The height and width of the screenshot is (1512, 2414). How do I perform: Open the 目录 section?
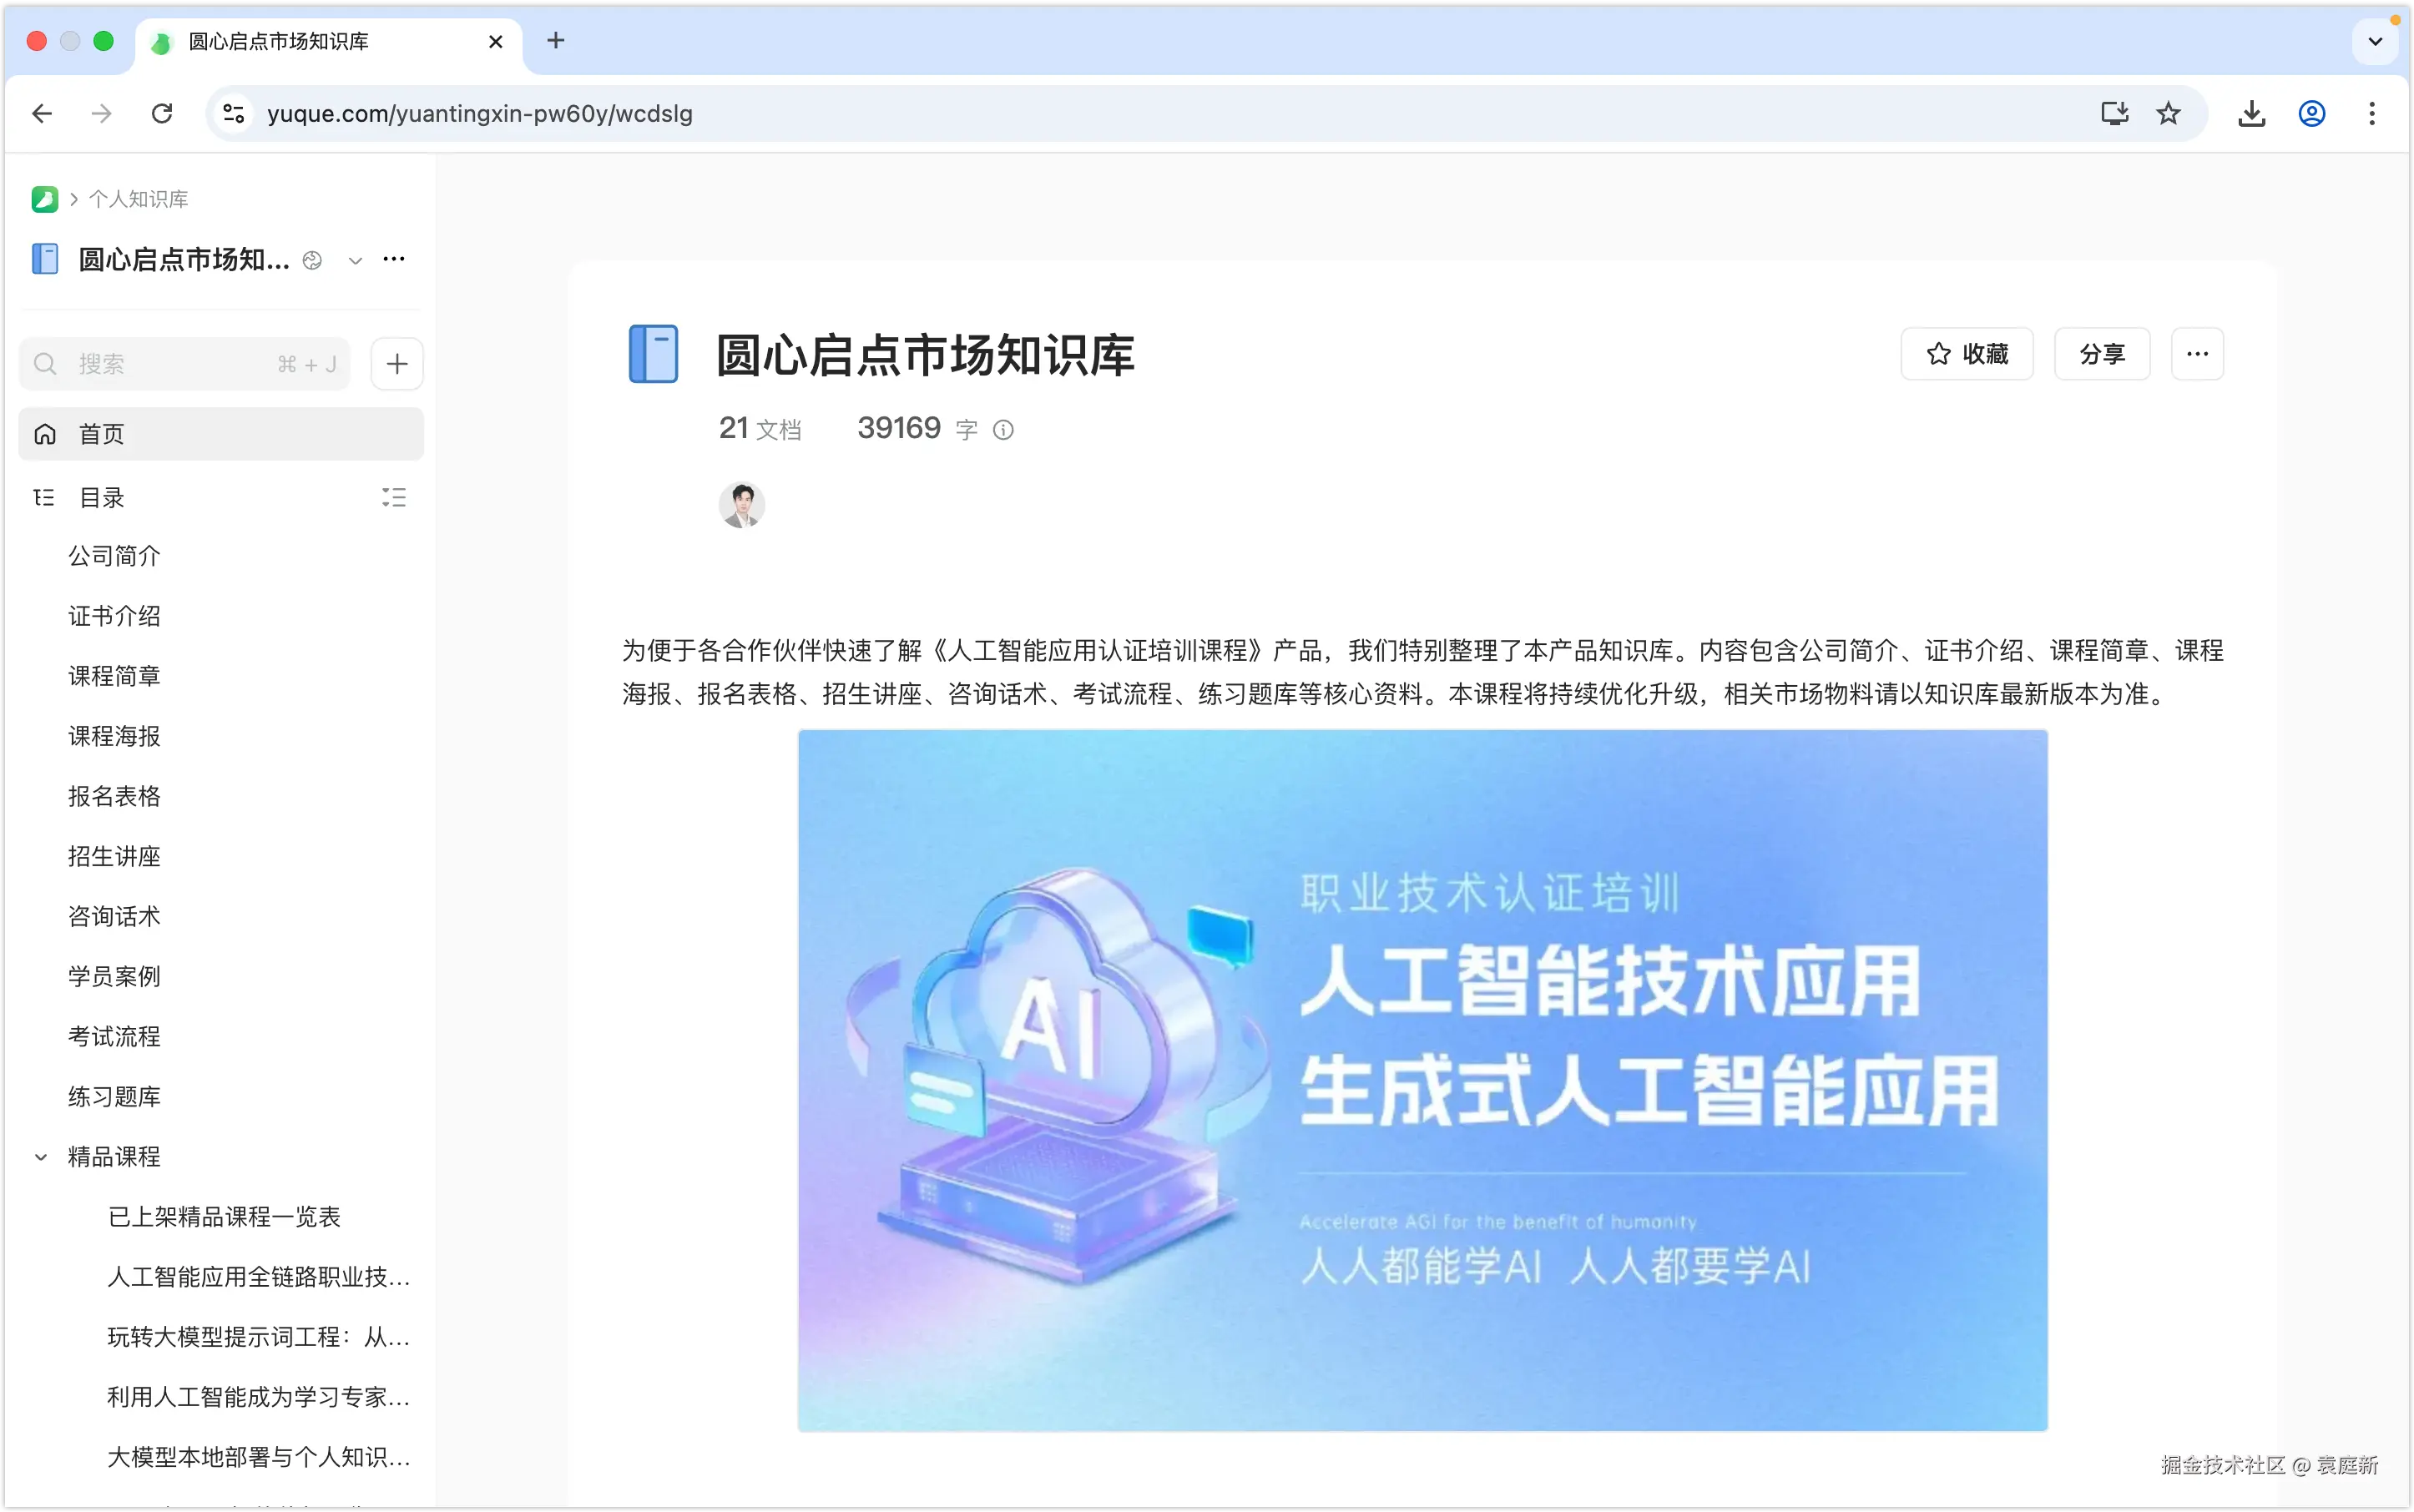[x=101, y=497]
